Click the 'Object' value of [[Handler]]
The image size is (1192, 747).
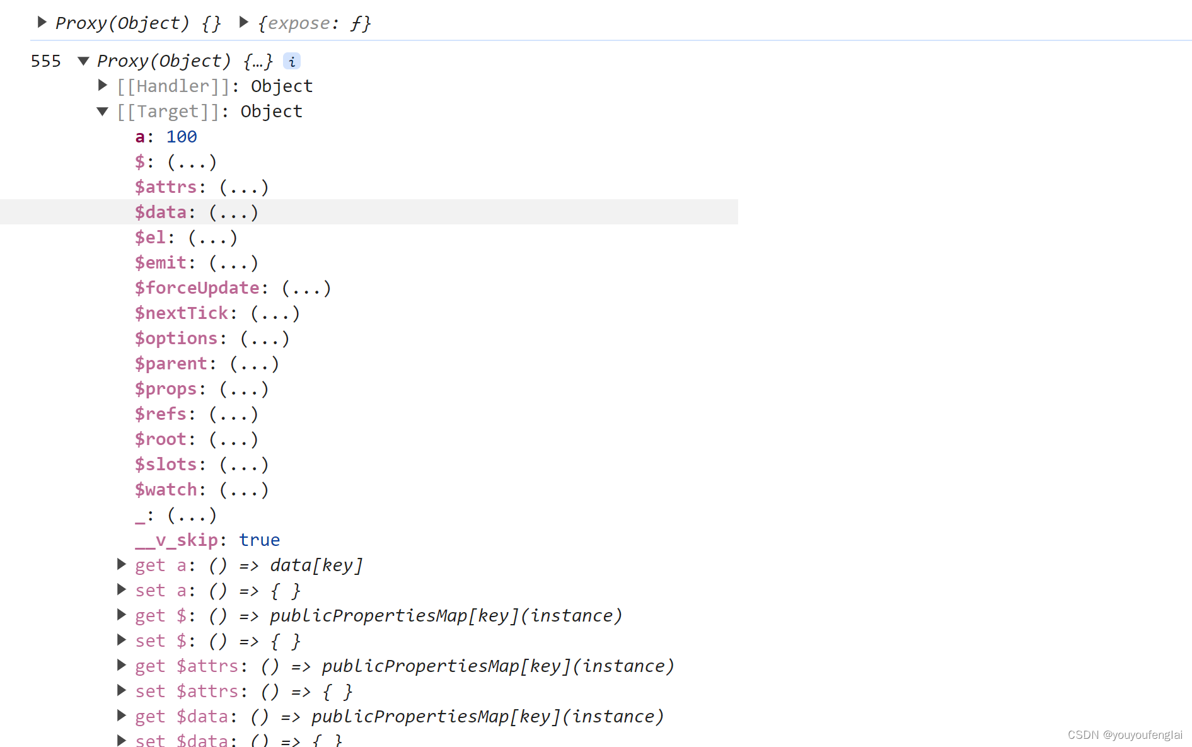tap(282, 86)
